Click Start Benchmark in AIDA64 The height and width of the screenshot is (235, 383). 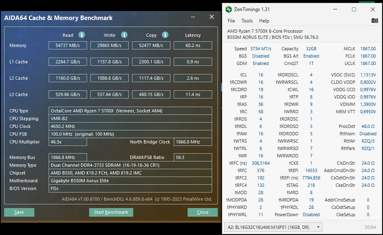point(111,212)
